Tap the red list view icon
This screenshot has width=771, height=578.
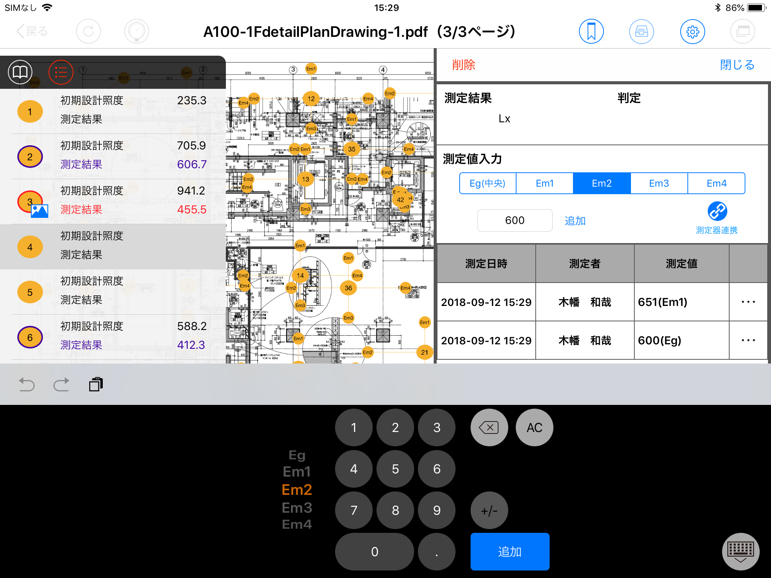[x=61, y=72]
